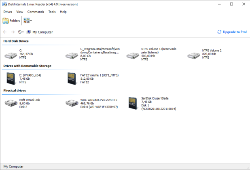Open the view mode dropdown arrow
The image size is (250, 170).
[x=31, y=21]
